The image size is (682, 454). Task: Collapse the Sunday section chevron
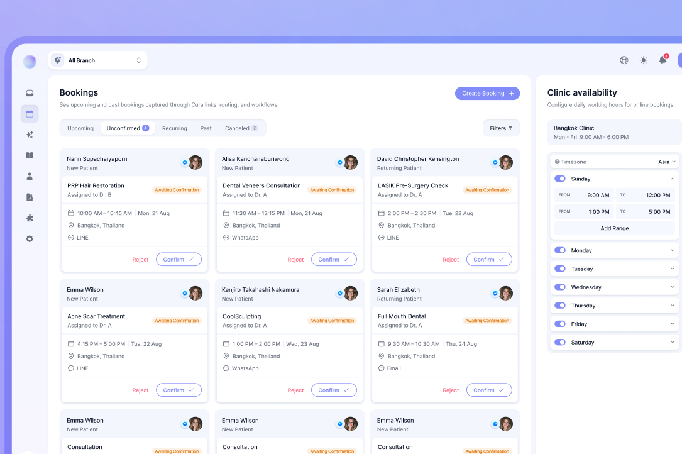[673, 179]
